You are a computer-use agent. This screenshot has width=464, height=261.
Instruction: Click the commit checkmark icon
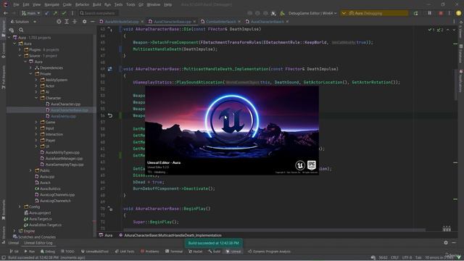pos(64,13)
